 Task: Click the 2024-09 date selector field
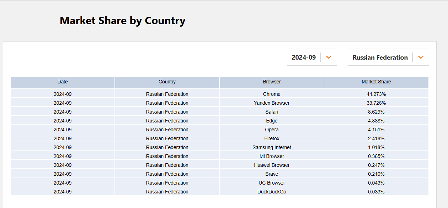[312, 57]
